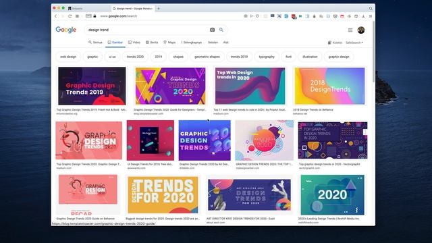Screen dimensions: 432x243
Task: Open the 2018 Design Trends image
Action: pos(329,86)
